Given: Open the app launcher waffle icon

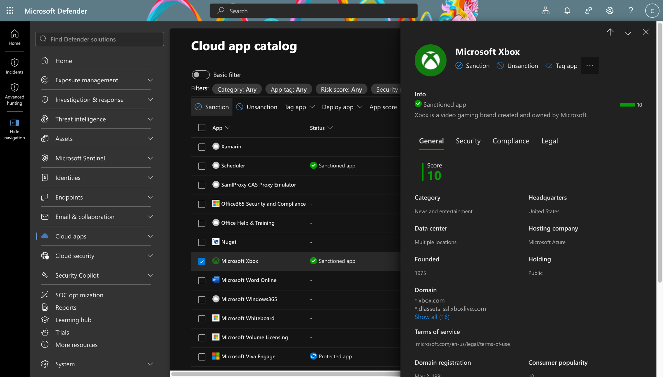Looking at the screenshot, I should tap(10, 11).
